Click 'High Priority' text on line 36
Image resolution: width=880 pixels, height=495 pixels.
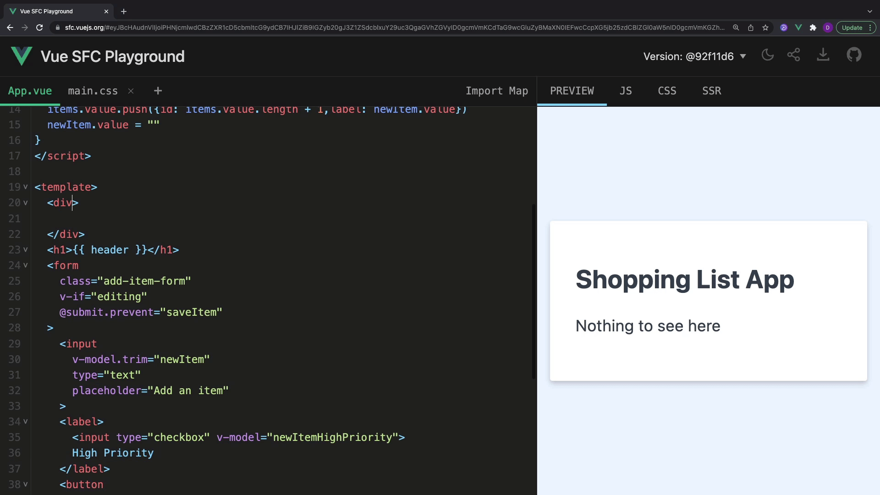coord(113,453)
